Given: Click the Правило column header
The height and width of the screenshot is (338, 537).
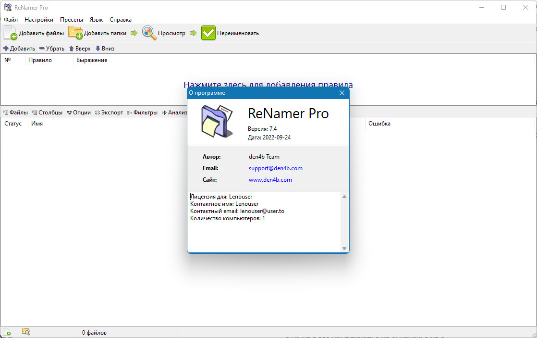Looking at the screenshot, I should point(49,60).
